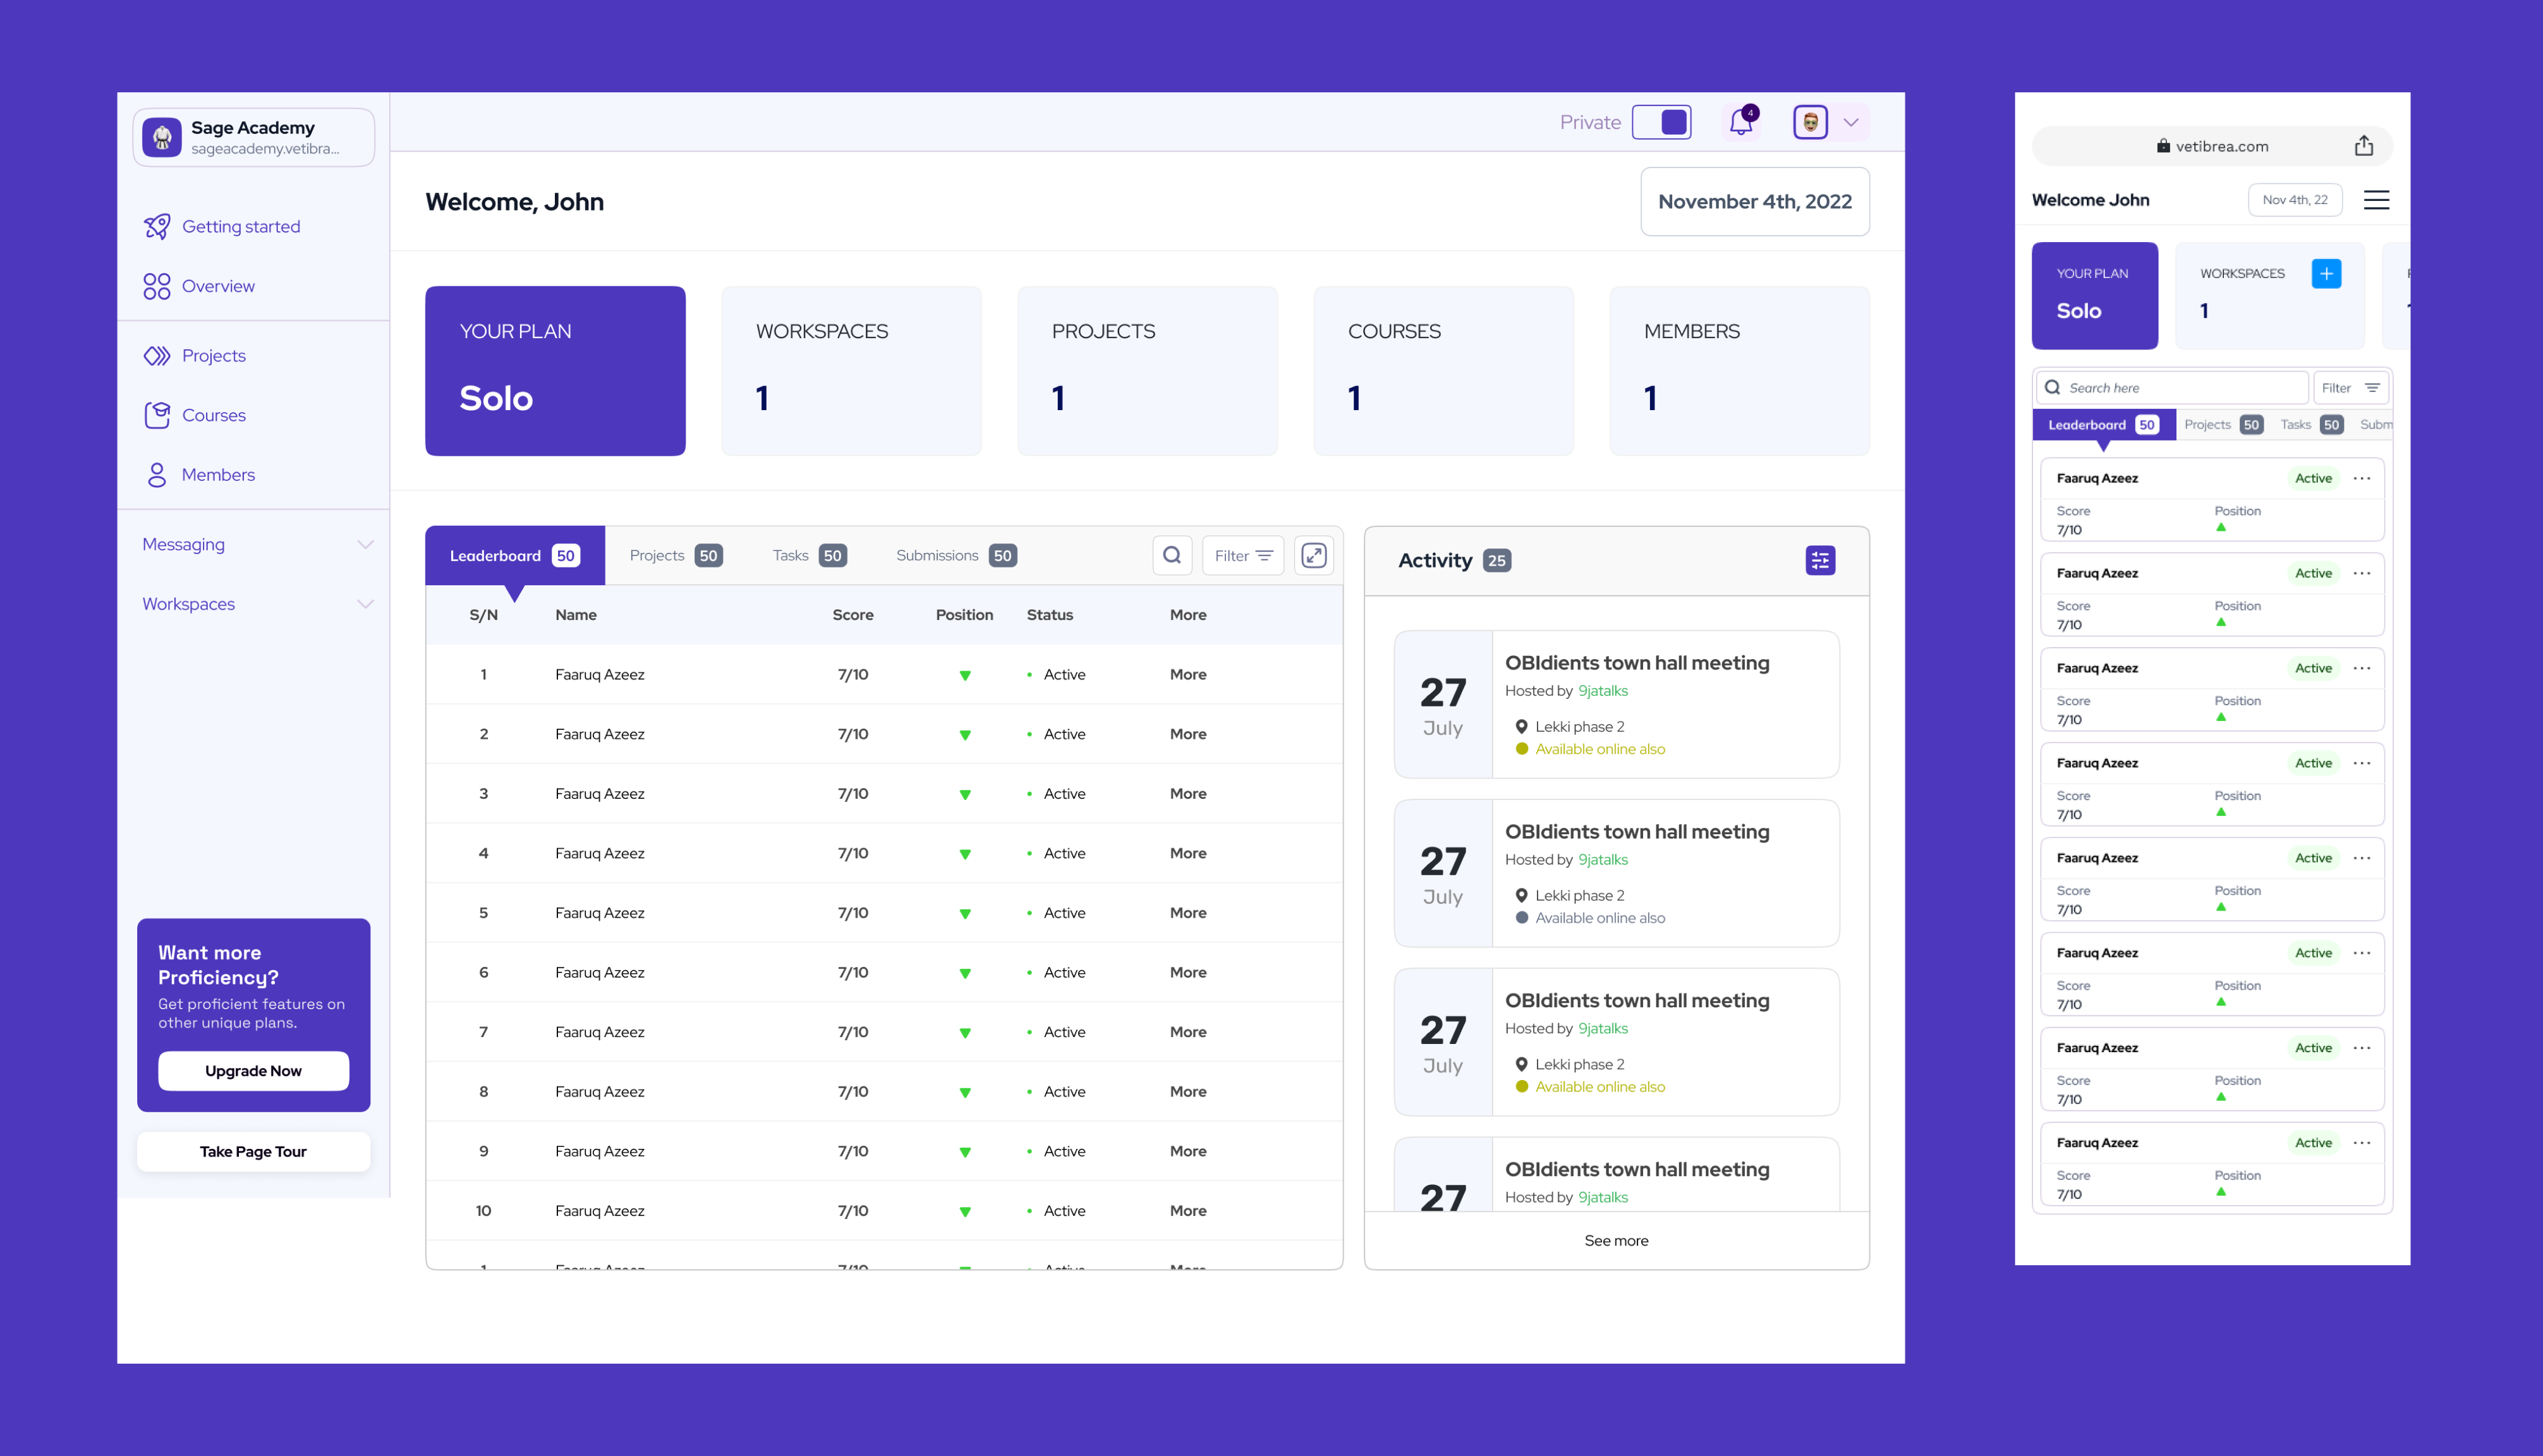Click the position arrow in leaderboard row 5

965,914
